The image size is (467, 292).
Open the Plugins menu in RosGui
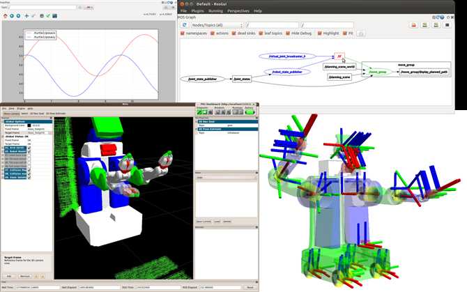(x=197, y=10)
